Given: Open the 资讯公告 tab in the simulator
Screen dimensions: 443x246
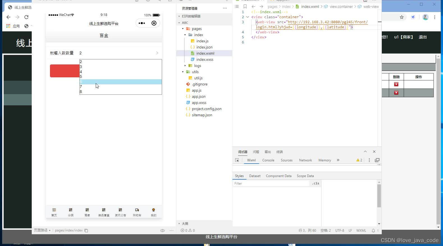Looking at the screenshot, I should click(x=120, y=212).
